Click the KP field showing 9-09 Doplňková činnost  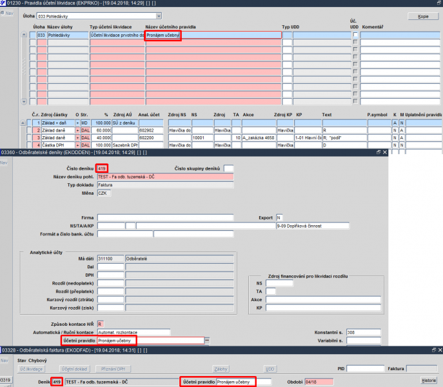coord(313,226)
